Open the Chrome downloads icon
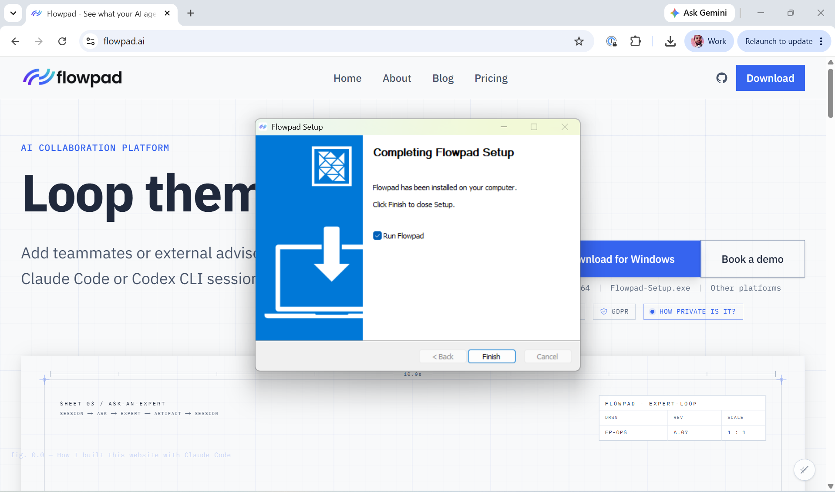The width and height of the screenshot is (835, 492). (x=670, y=41)
